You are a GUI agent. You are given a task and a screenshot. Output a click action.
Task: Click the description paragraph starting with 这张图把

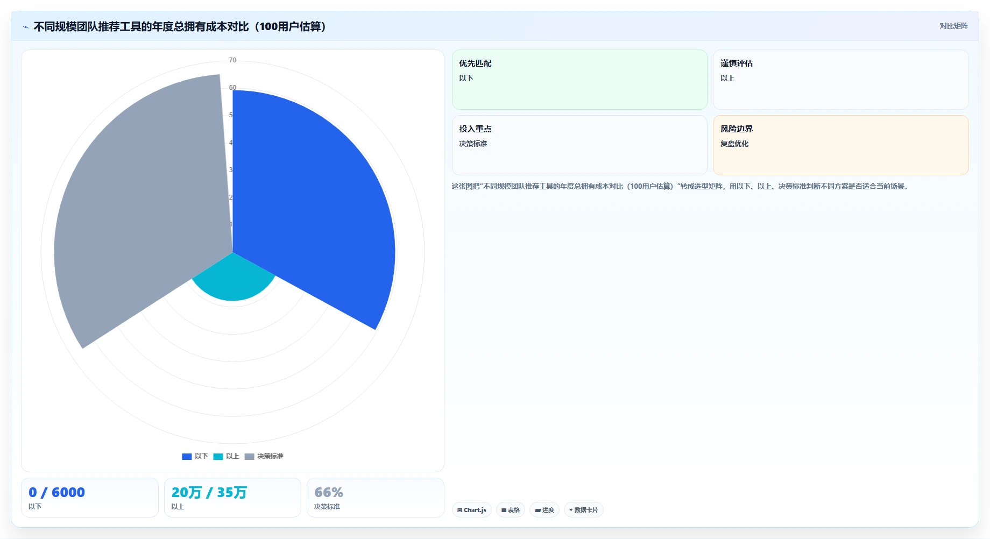coord(681,186)
